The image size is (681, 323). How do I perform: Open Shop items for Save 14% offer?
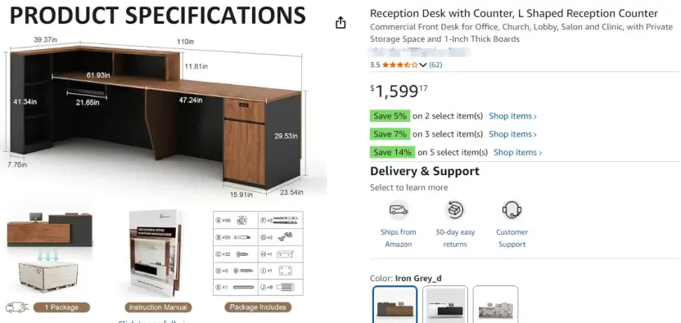pyautogui.click(x=517, y=152)
